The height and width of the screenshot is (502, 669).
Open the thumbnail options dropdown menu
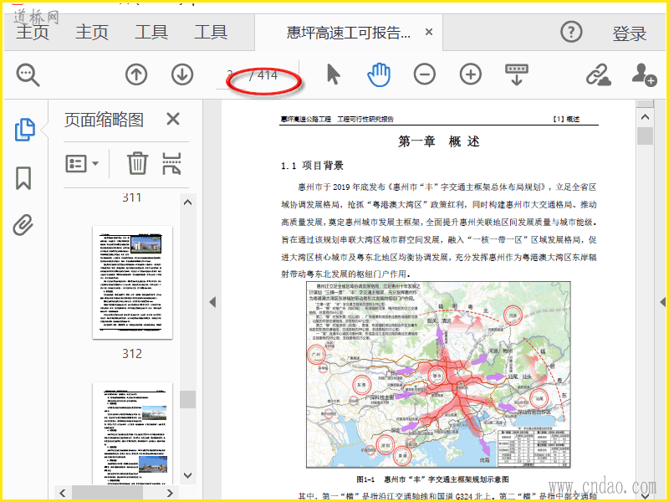point(82,163)
